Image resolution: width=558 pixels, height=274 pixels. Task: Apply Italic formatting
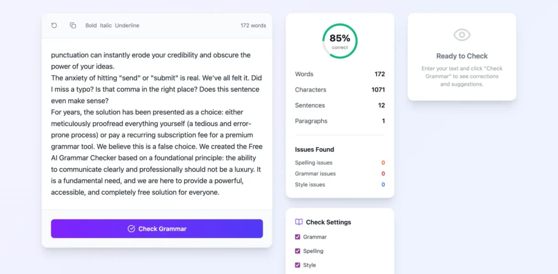(106, 26)
